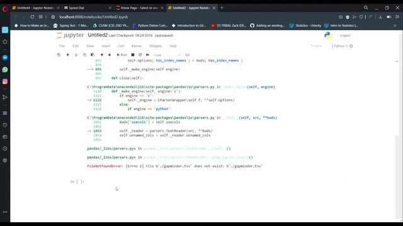Click the Logout button

345,35
